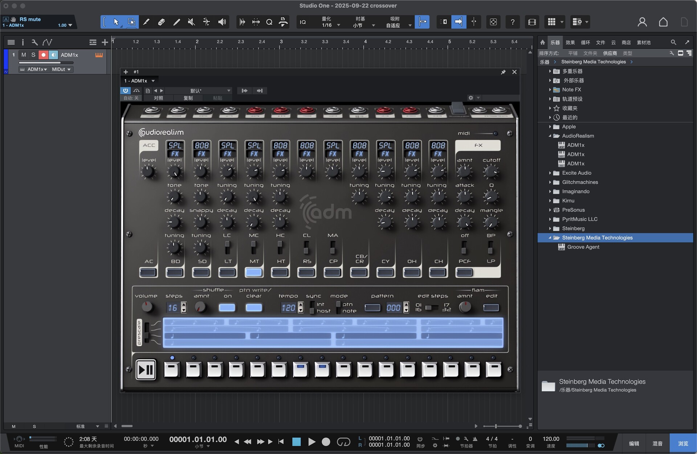The width and height of the screenshot is (697, 454).
Task: Click the BD instrument select button
Action: (x=175, y=272)
